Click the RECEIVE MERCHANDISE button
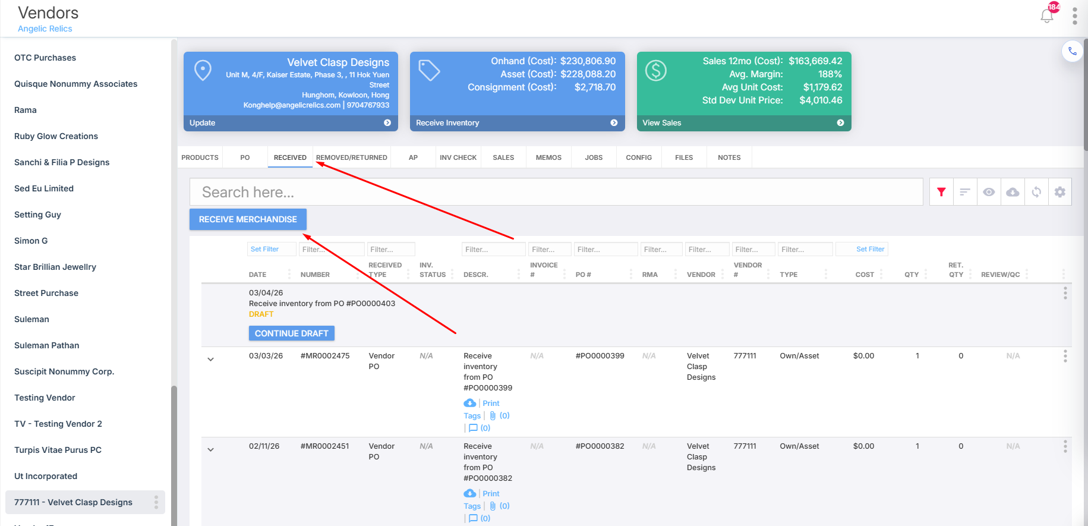 click(248, 219)
